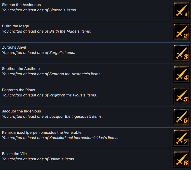Select the description about crafting Jacquor's items

pyautogui.click(x=52, y=117)
